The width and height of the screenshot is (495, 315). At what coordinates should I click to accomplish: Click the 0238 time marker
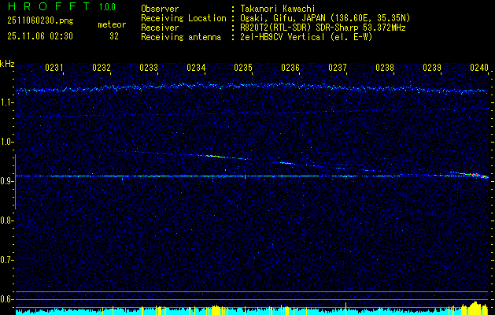385,68
